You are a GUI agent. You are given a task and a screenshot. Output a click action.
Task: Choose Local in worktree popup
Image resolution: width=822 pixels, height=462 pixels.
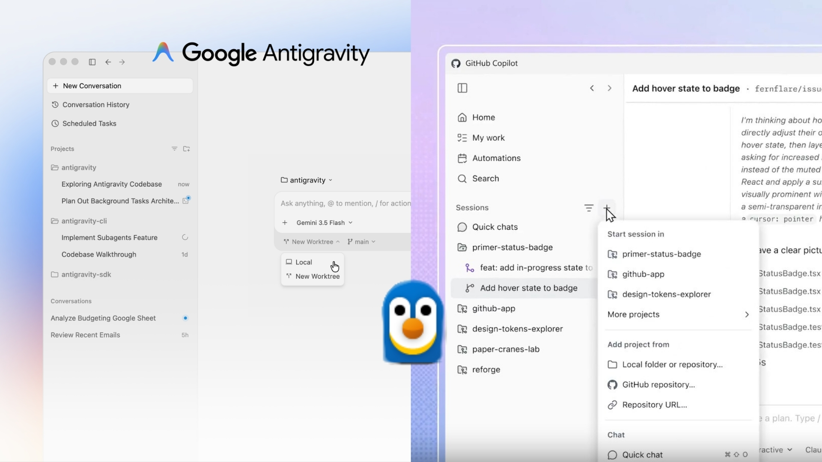[x=313, y=262]
